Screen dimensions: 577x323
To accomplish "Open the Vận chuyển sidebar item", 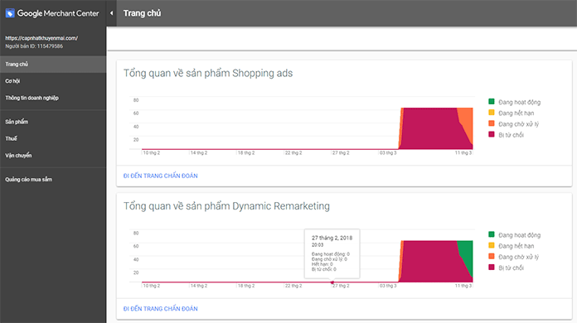I will 53,156.
